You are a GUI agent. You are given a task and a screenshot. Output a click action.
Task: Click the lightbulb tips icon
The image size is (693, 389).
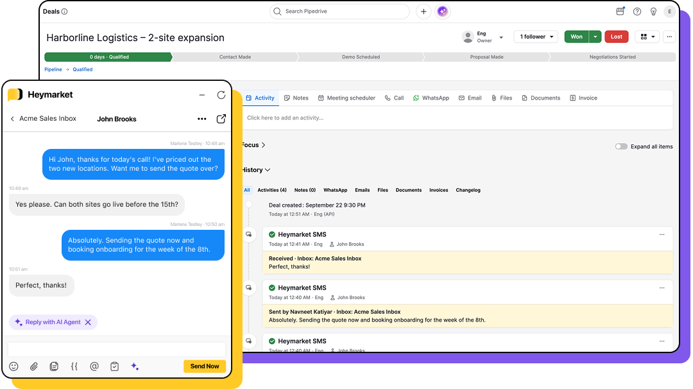pyautogui.click(x=653, y=12)
